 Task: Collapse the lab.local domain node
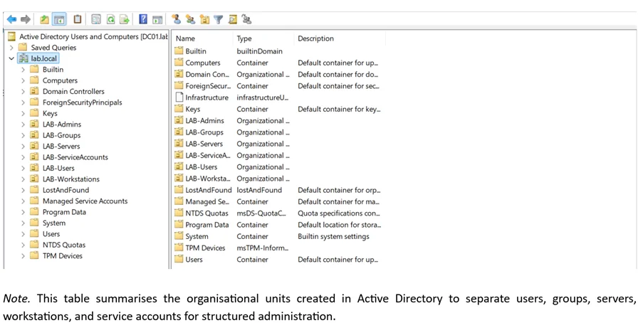click(x=11, y=58)
